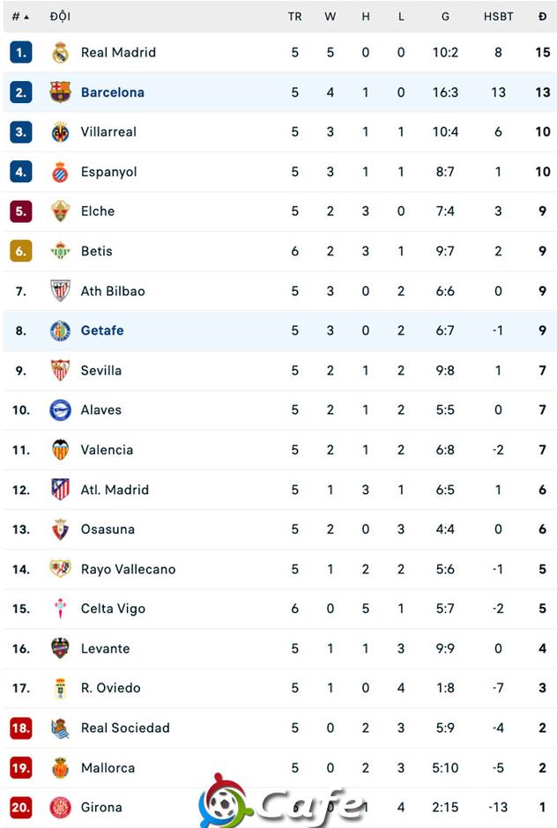Click the red rank 18 relegation badge
Image resolution: width=557 pixels, height=828 pixels.
(20, 728)
